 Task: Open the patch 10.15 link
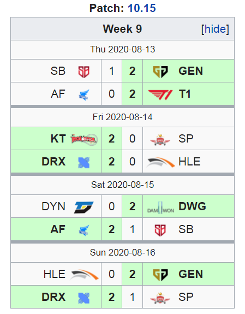pos(142,8)
